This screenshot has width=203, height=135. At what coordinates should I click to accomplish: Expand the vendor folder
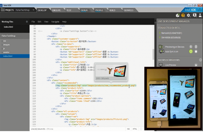click(6, 52)
